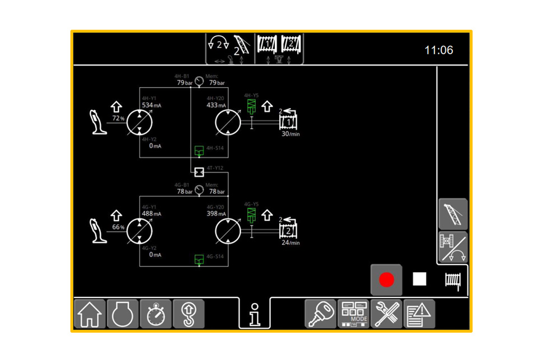Open the boom view on the right sidebar
The width and height of the screenshot is (545, 363).
(452, 214)
